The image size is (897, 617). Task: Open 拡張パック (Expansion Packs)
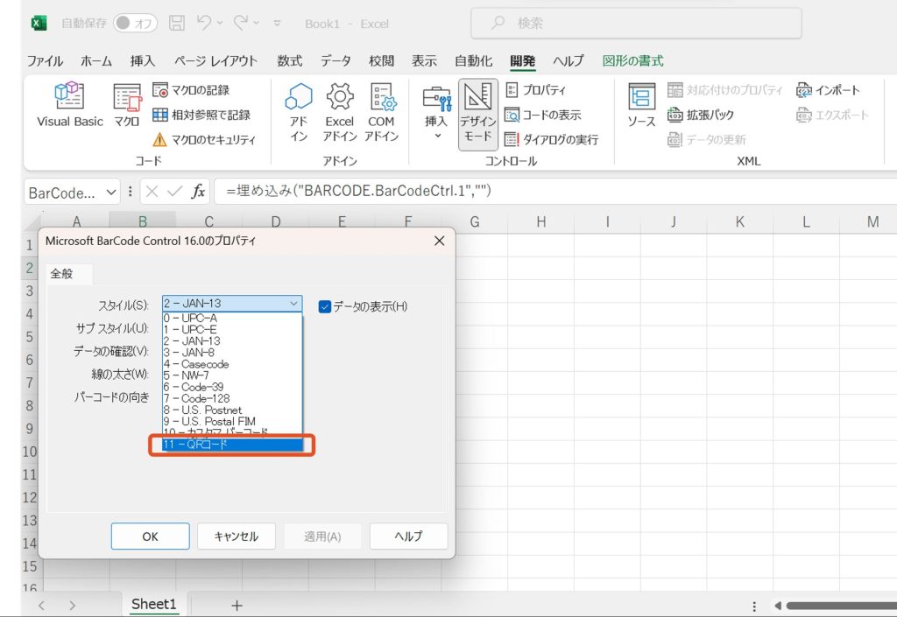701,115
